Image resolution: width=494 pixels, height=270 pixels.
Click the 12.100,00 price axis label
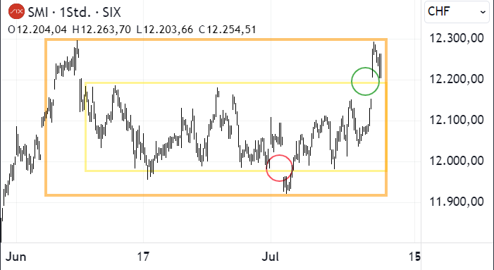coord(457,120)
